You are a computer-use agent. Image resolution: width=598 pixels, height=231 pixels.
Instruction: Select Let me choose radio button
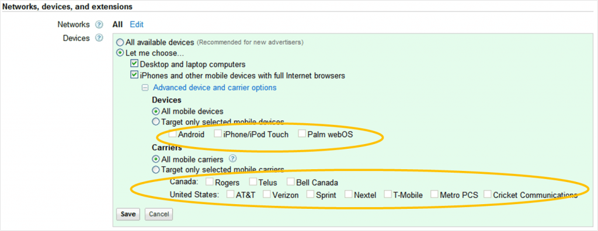coord(120,53)
